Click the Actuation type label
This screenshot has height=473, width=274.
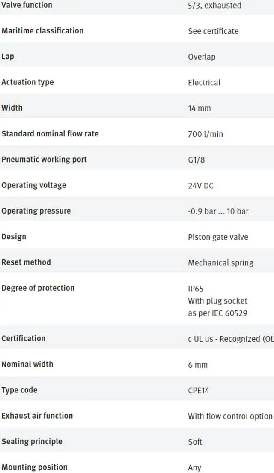pyautogui.click(x=27, y=82)
